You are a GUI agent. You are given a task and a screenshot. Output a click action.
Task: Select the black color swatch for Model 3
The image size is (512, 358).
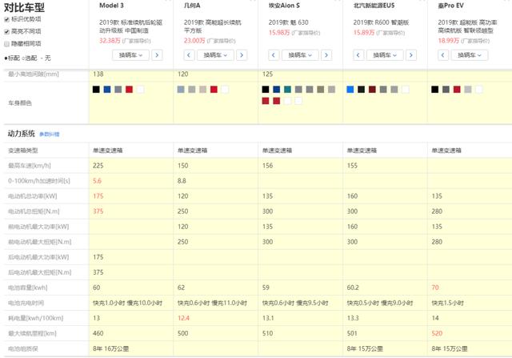tap(96, 88)
